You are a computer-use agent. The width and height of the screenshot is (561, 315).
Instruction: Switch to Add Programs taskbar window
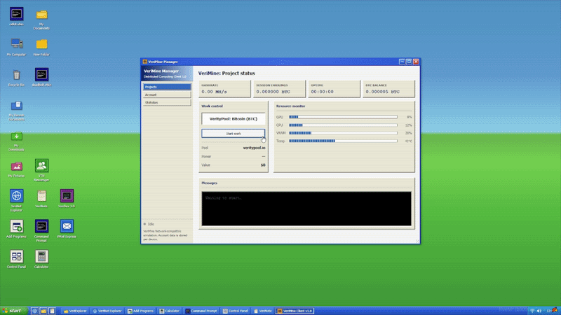coord(141,311)
